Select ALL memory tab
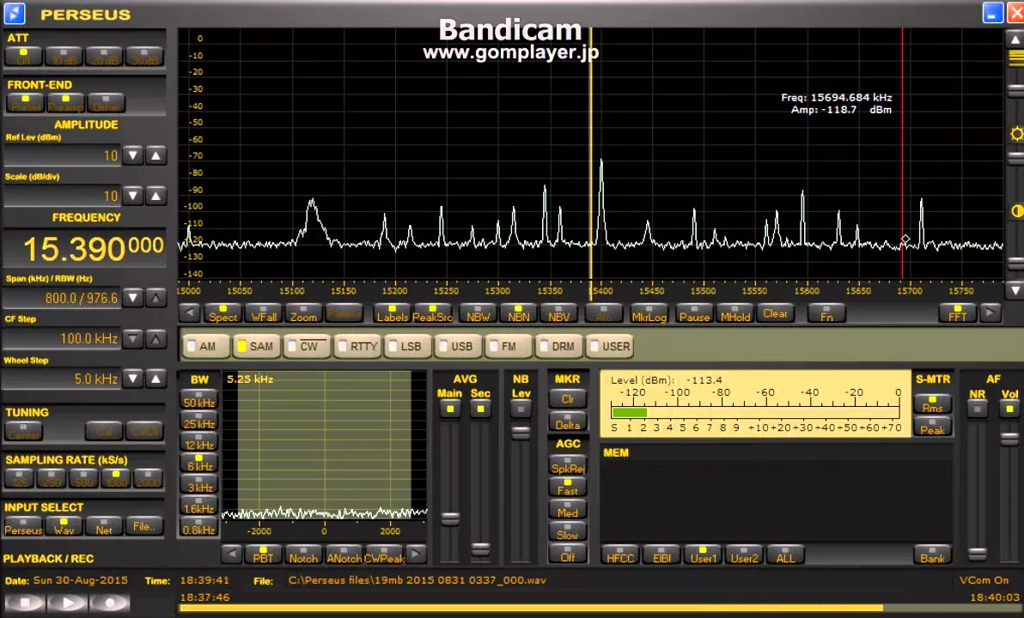This screenshot has height=618, width=1024. pyautogui.click(x=786, y=554)
